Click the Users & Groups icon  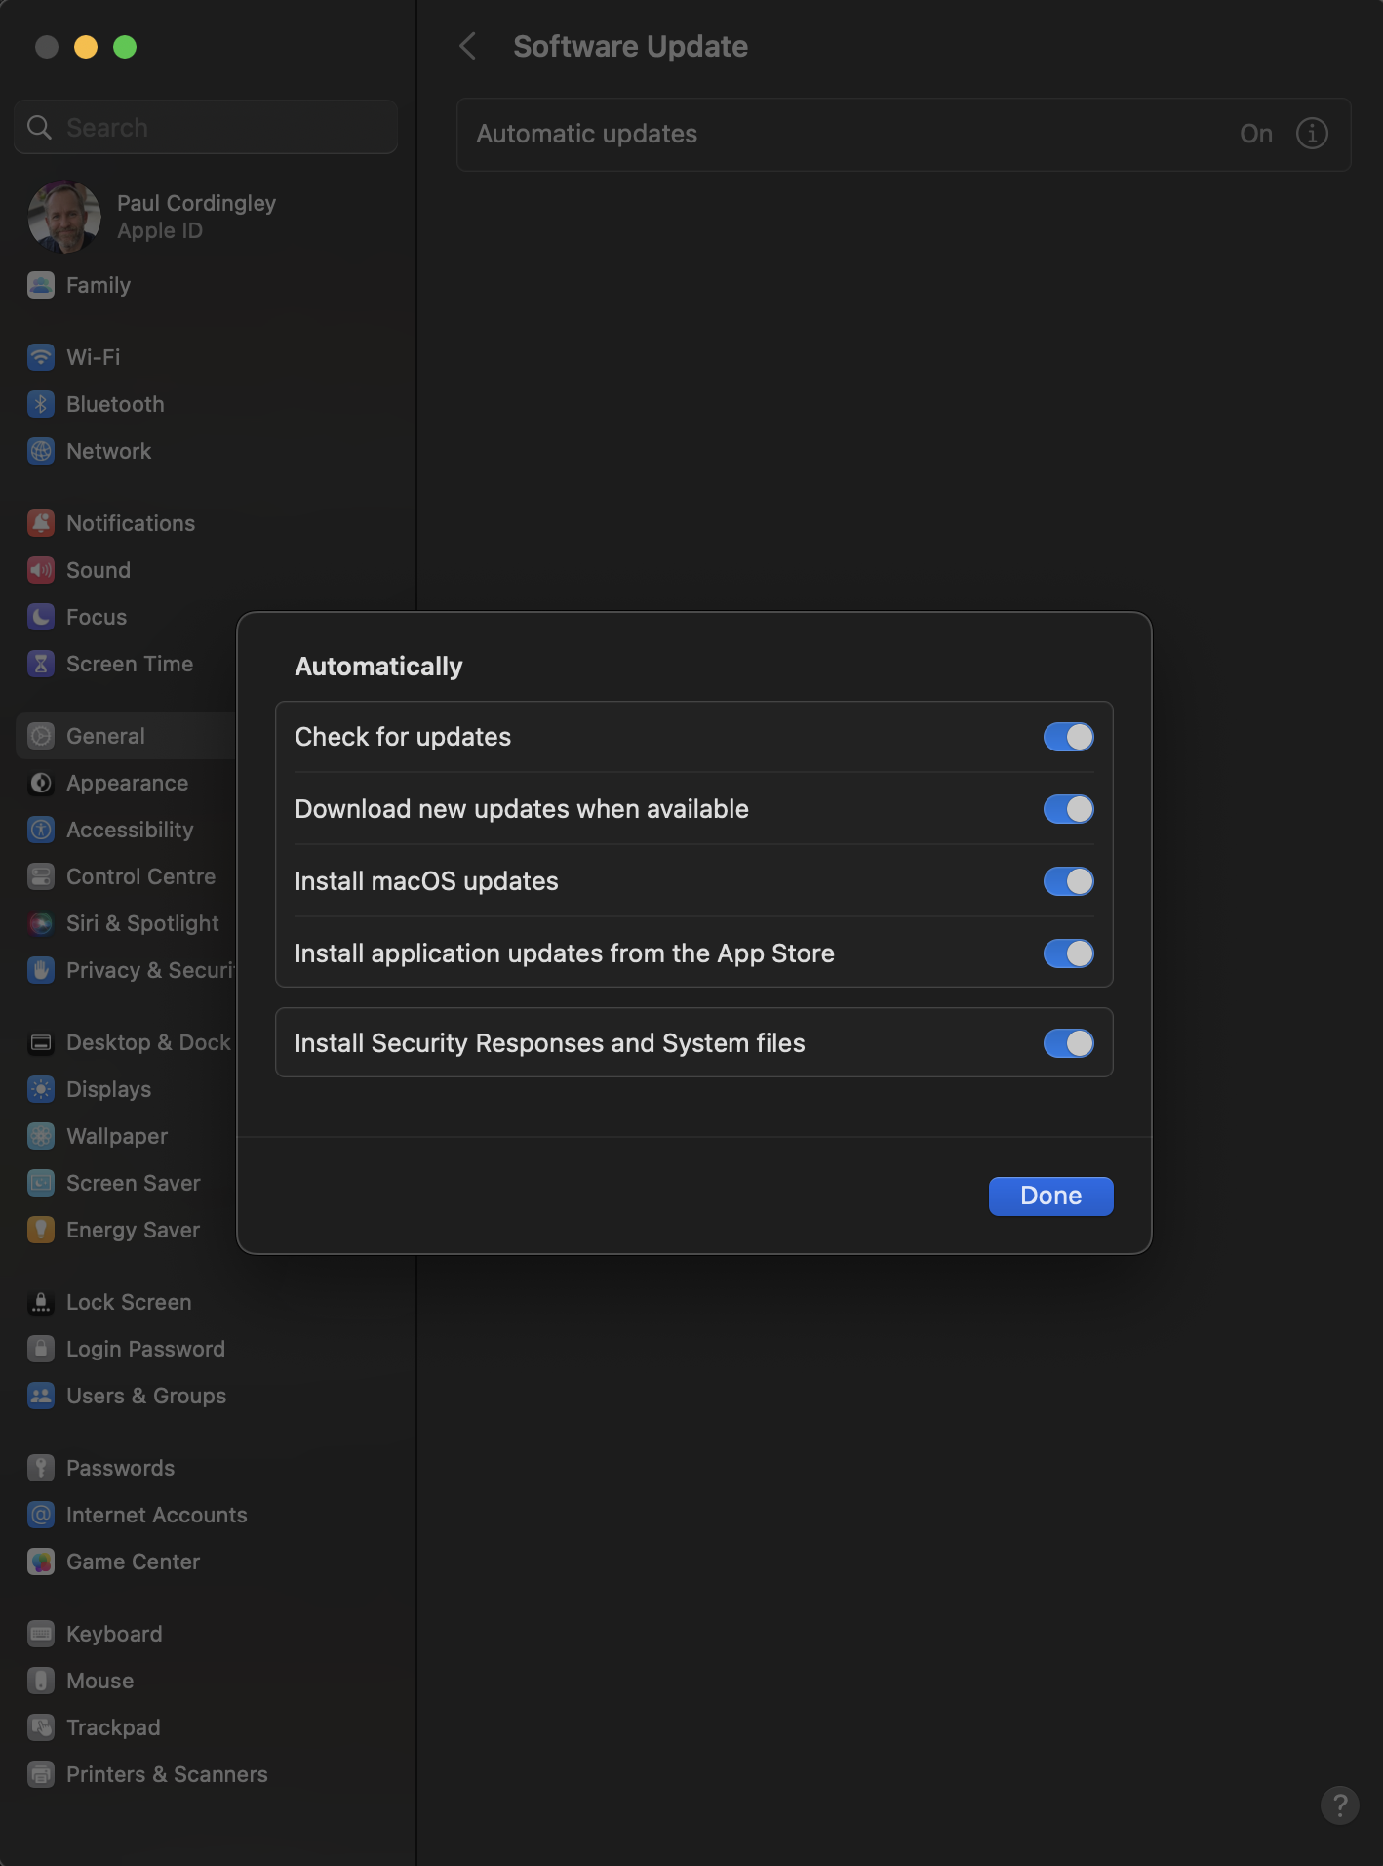point(41,1396)
